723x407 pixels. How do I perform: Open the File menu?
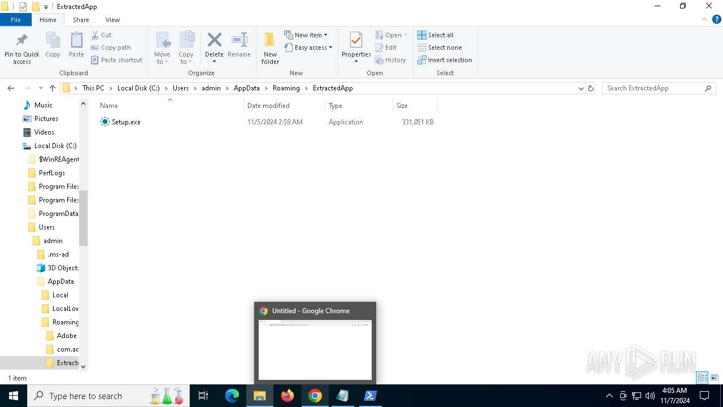[x=16, y=20]
